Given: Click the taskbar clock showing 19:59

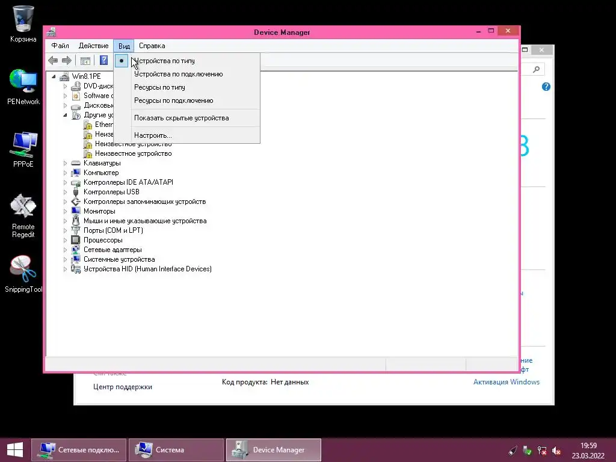Looking at the screenshot, I should click(x=588, y=451).
